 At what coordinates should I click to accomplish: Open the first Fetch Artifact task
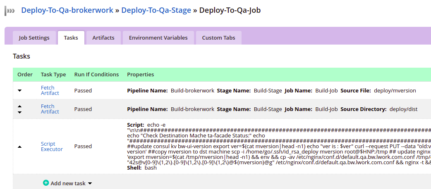tap(50, 90)
